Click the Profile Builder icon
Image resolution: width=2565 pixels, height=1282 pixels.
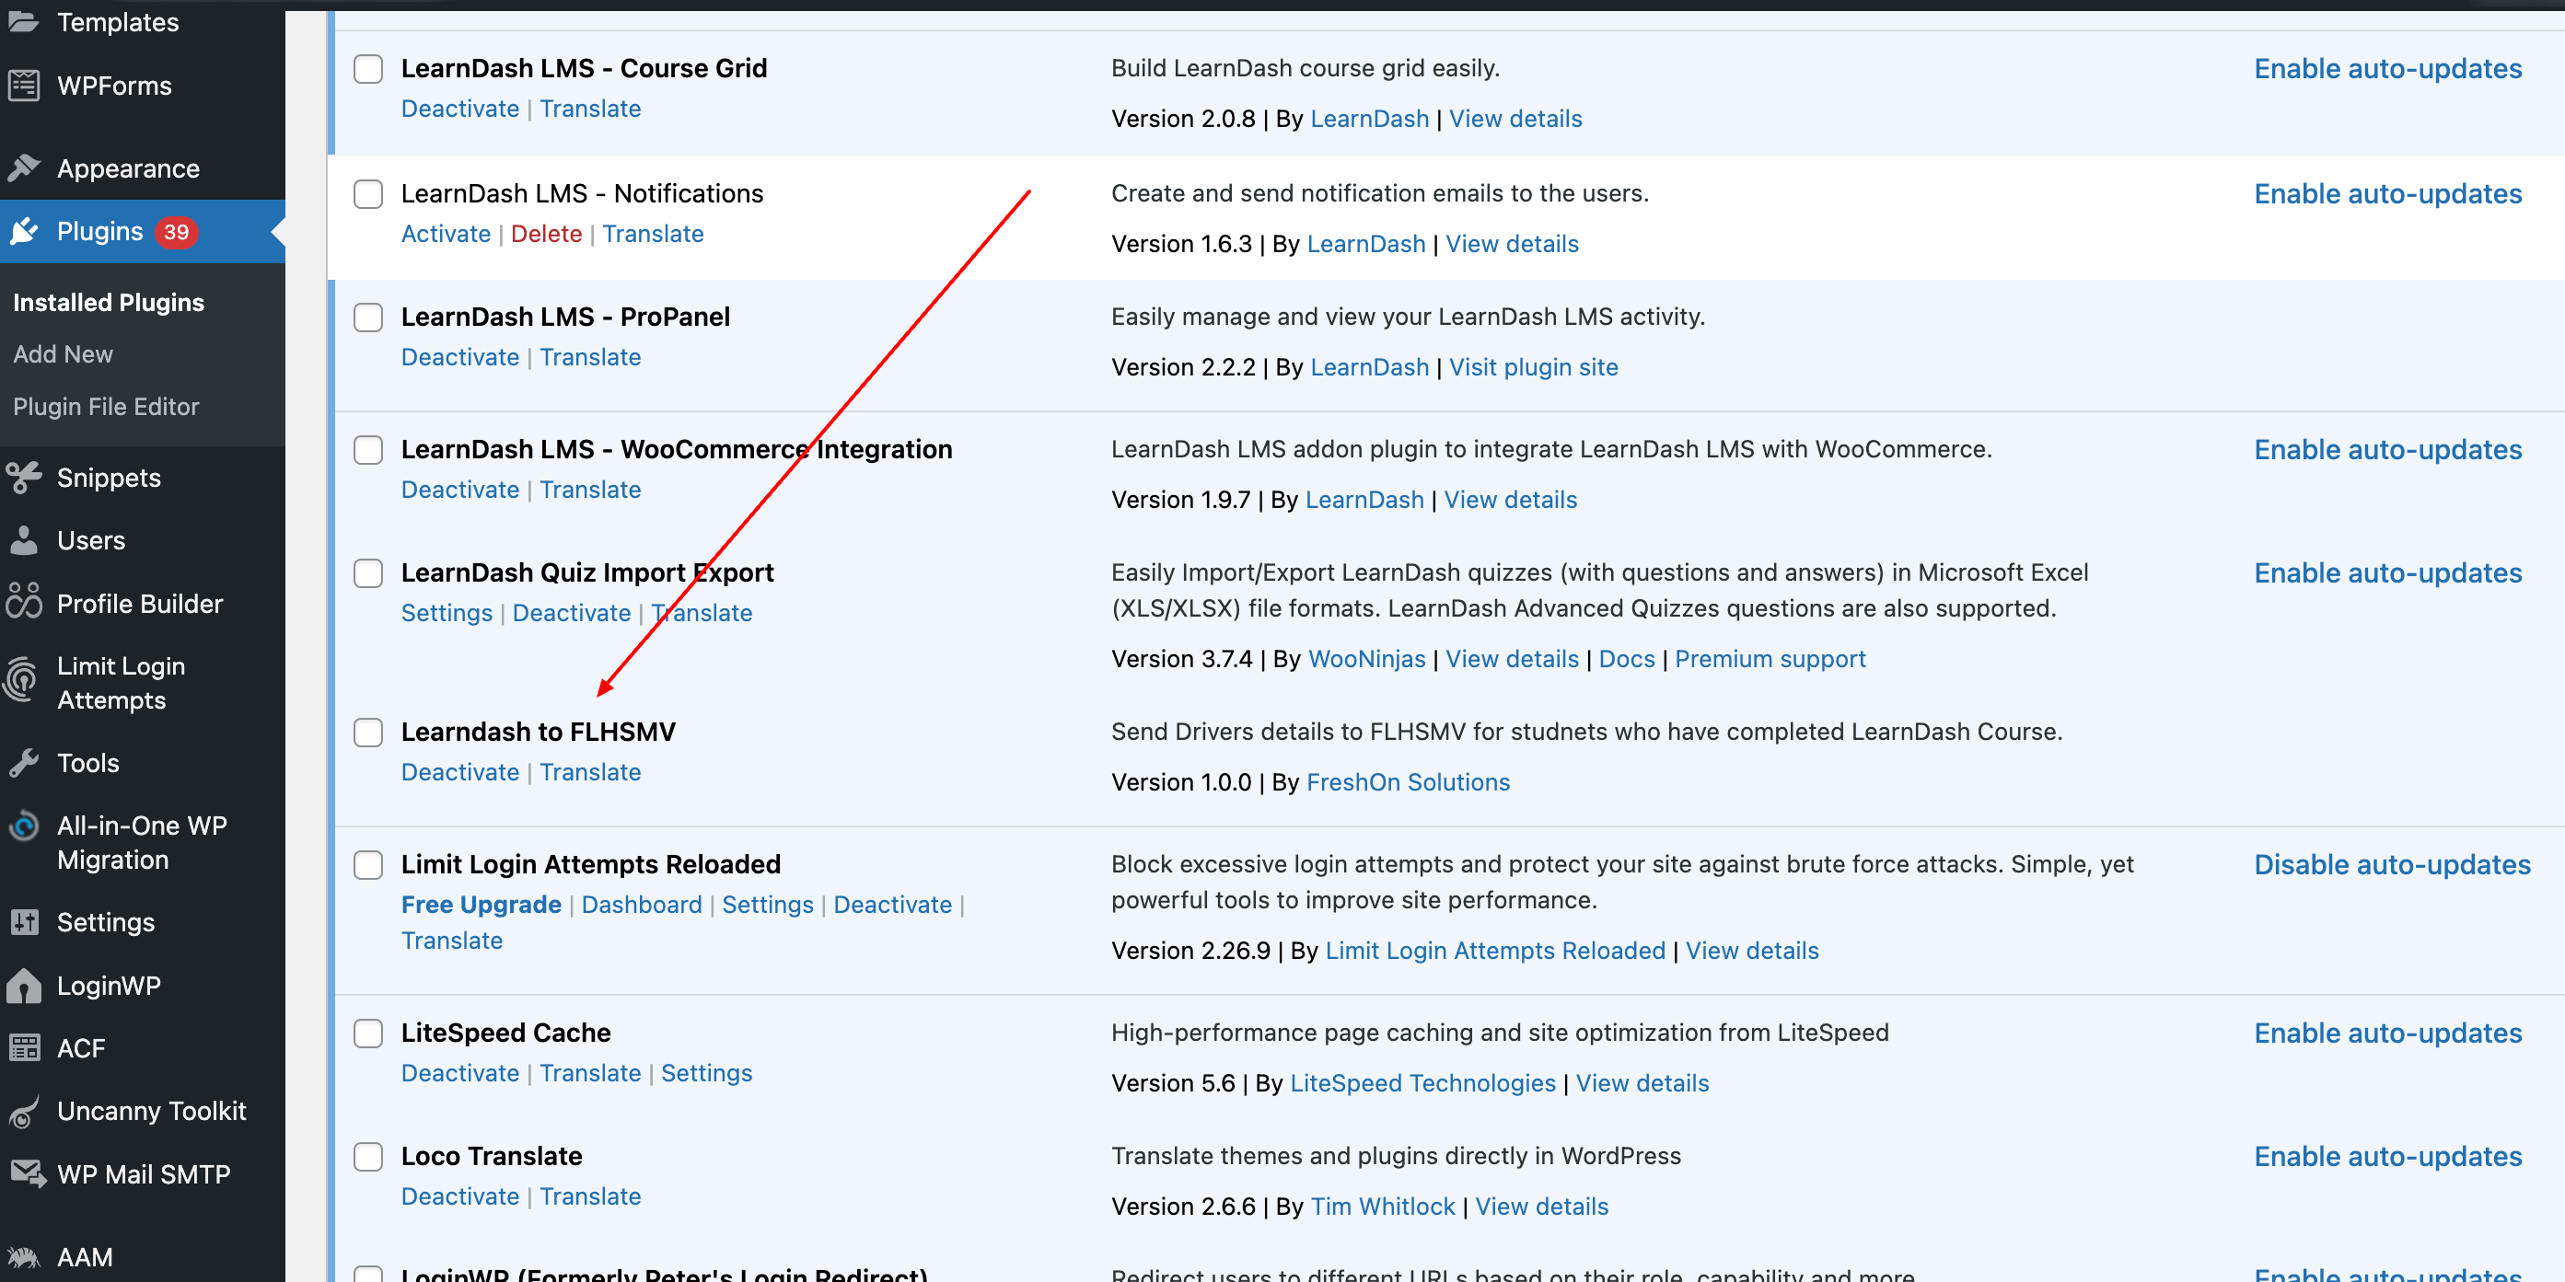pos(24,603)
